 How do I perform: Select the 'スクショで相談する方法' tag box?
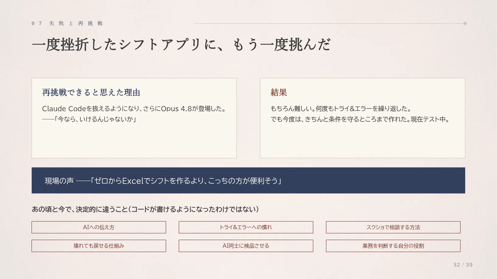(393, 227)
